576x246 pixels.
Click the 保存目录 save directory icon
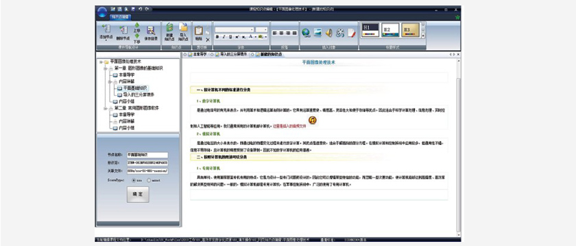tap(151, 30)
